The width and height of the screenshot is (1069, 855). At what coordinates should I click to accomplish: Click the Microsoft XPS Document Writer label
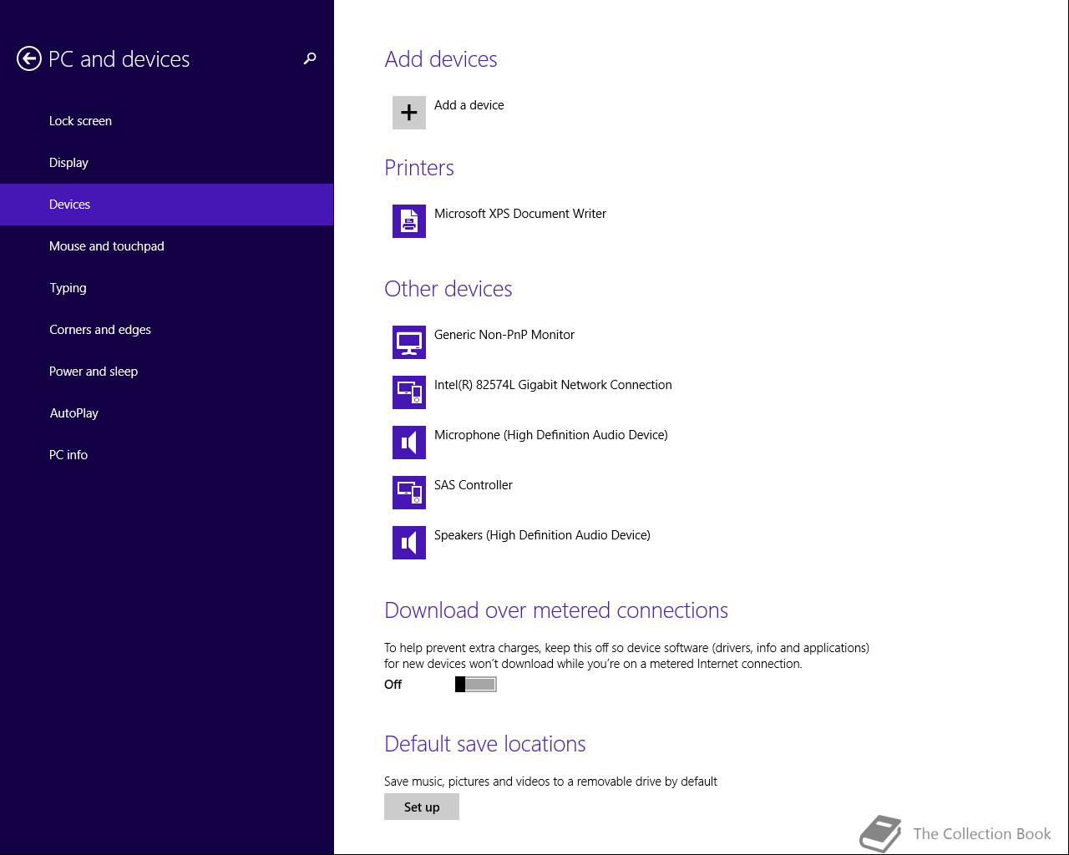(520, 214)
